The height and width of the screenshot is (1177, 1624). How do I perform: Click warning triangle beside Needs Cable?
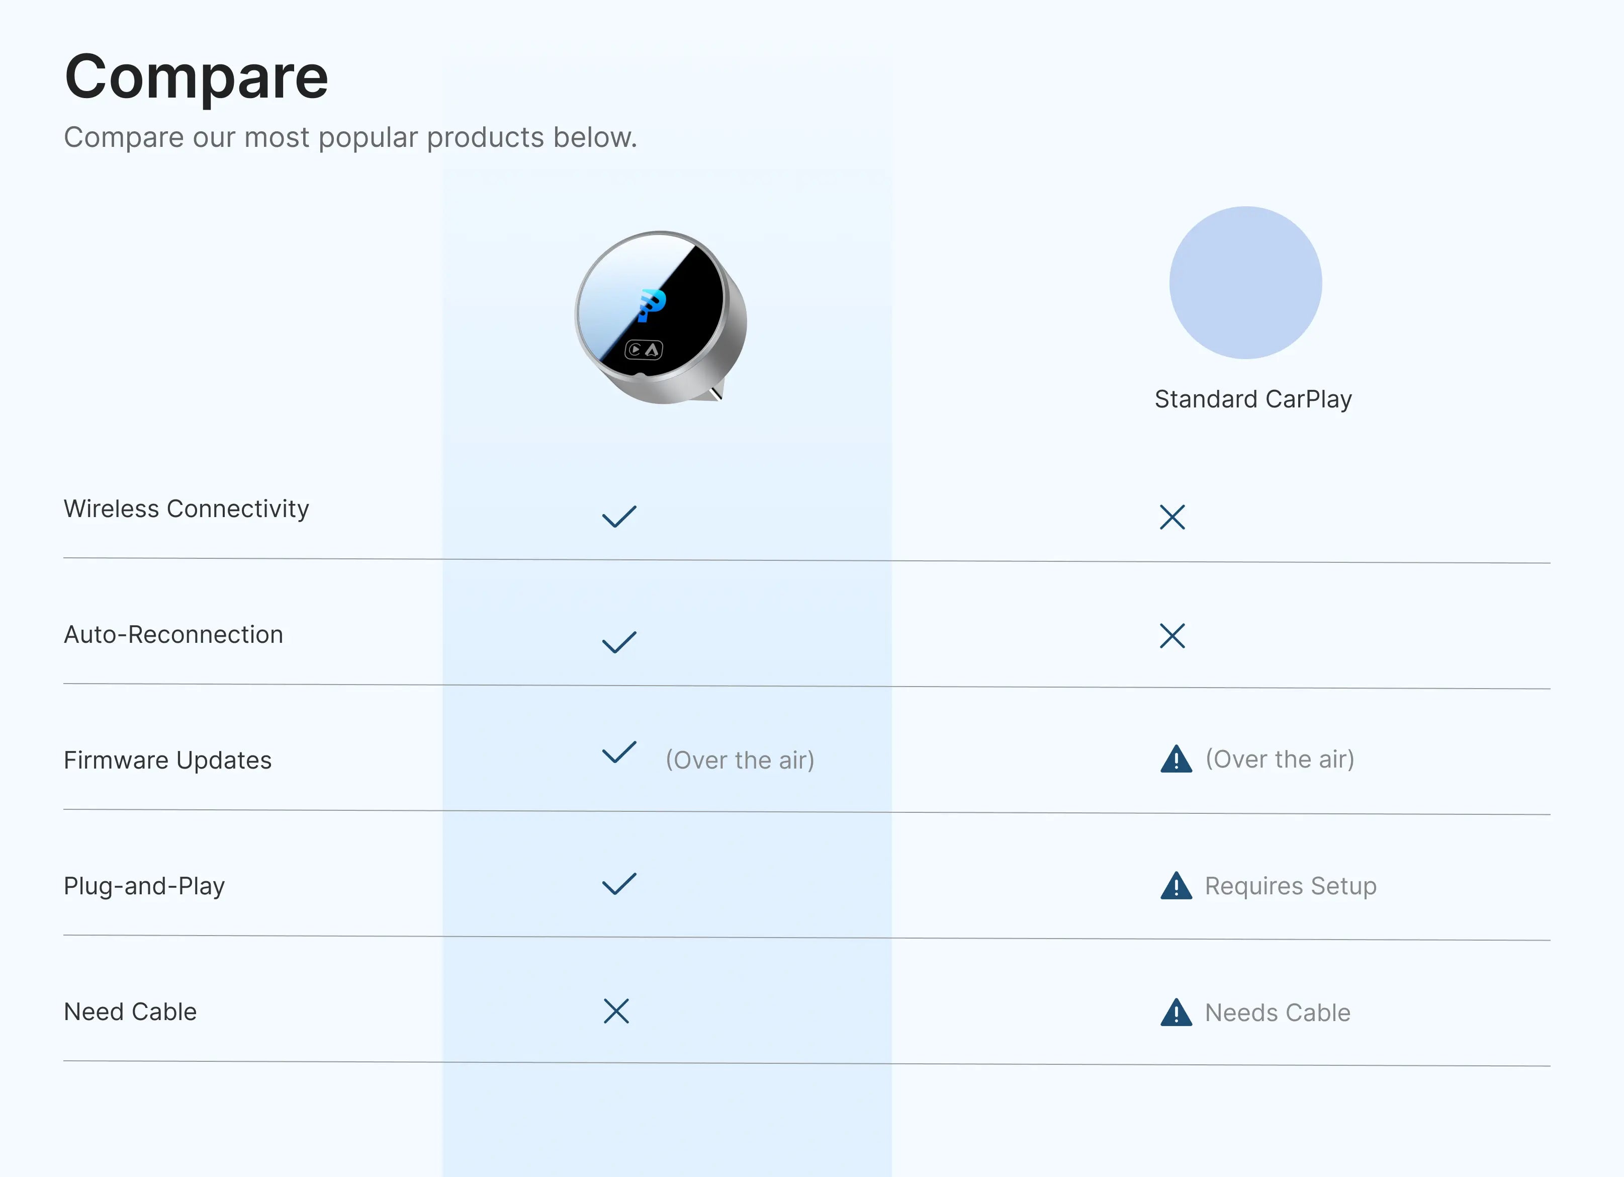[x=1176, y=1013]
